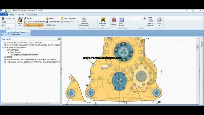
Task: Switch to the Parts ribbon tab
Action: coord(12,15)
